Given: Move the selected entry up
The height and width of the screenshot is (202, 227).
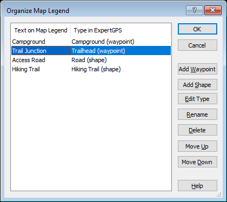Looking at the screenshot, I should coord(197,146).
